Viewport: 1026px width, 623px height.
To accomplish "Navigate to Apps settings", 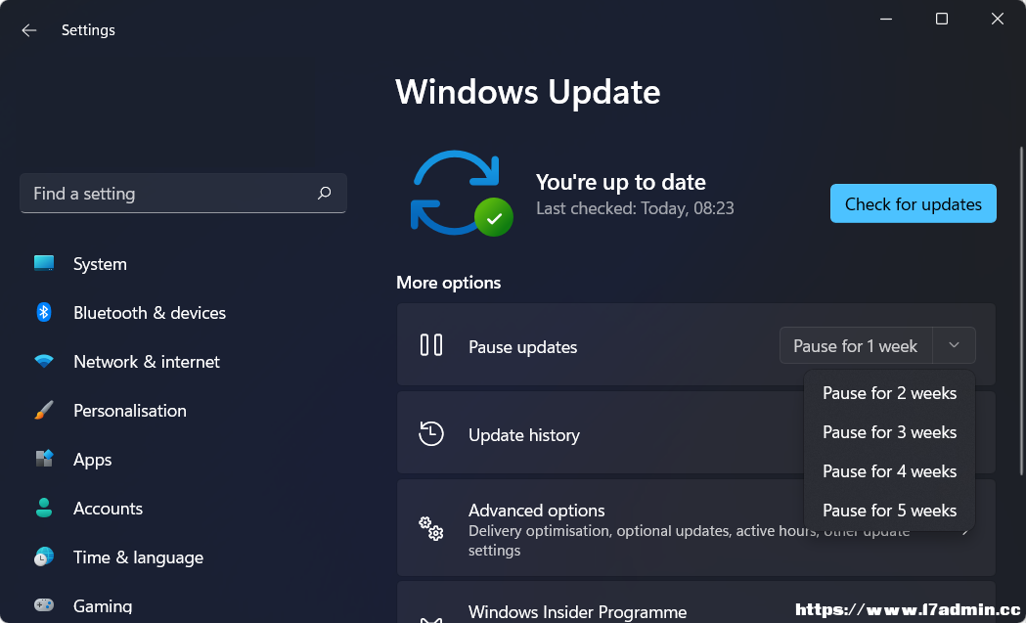I will [92, 460].
